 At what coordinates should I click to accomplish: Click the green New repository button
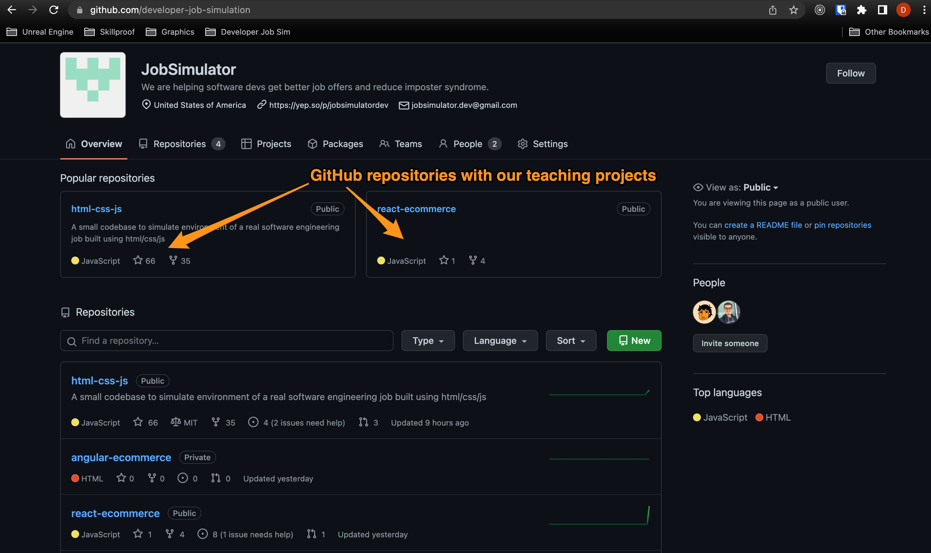pyautogui.click(x=634, y=341)
